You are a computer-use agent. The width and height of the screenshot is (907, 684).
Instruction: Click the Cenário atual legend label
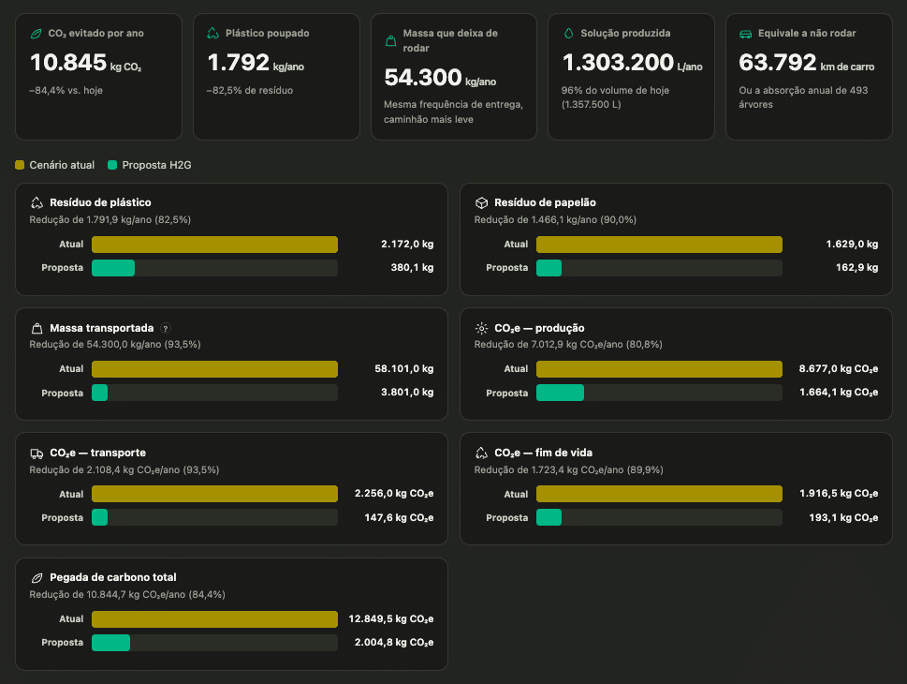point(62,165)
